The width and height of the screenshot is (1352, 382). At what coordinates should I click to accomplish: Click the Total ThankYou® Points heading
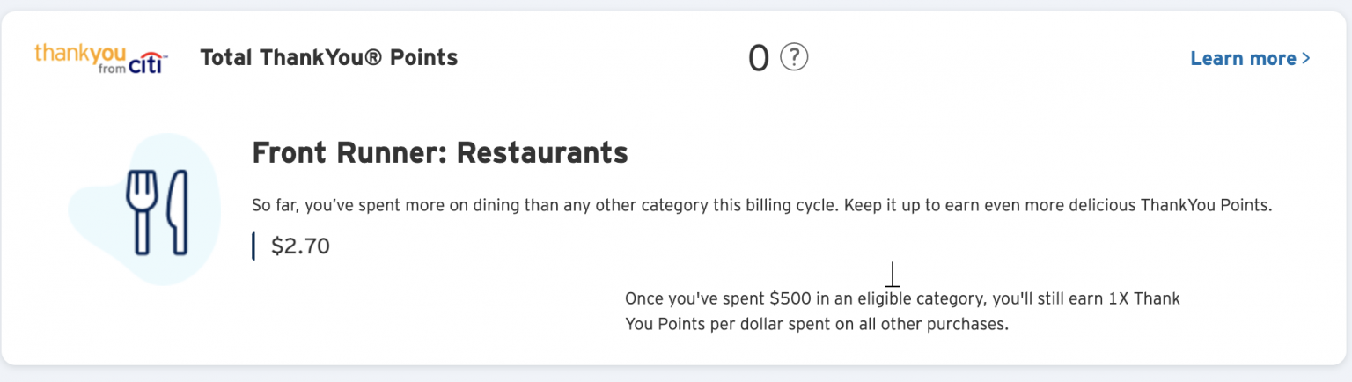click(329, 58)
